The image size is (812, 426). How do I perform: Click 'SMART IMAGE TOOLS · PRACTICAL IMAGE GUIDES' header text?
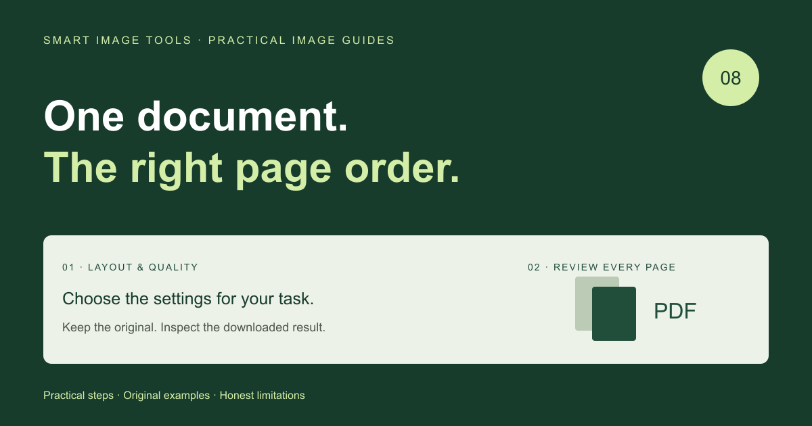pyautogui.click(x=219, y=41)
